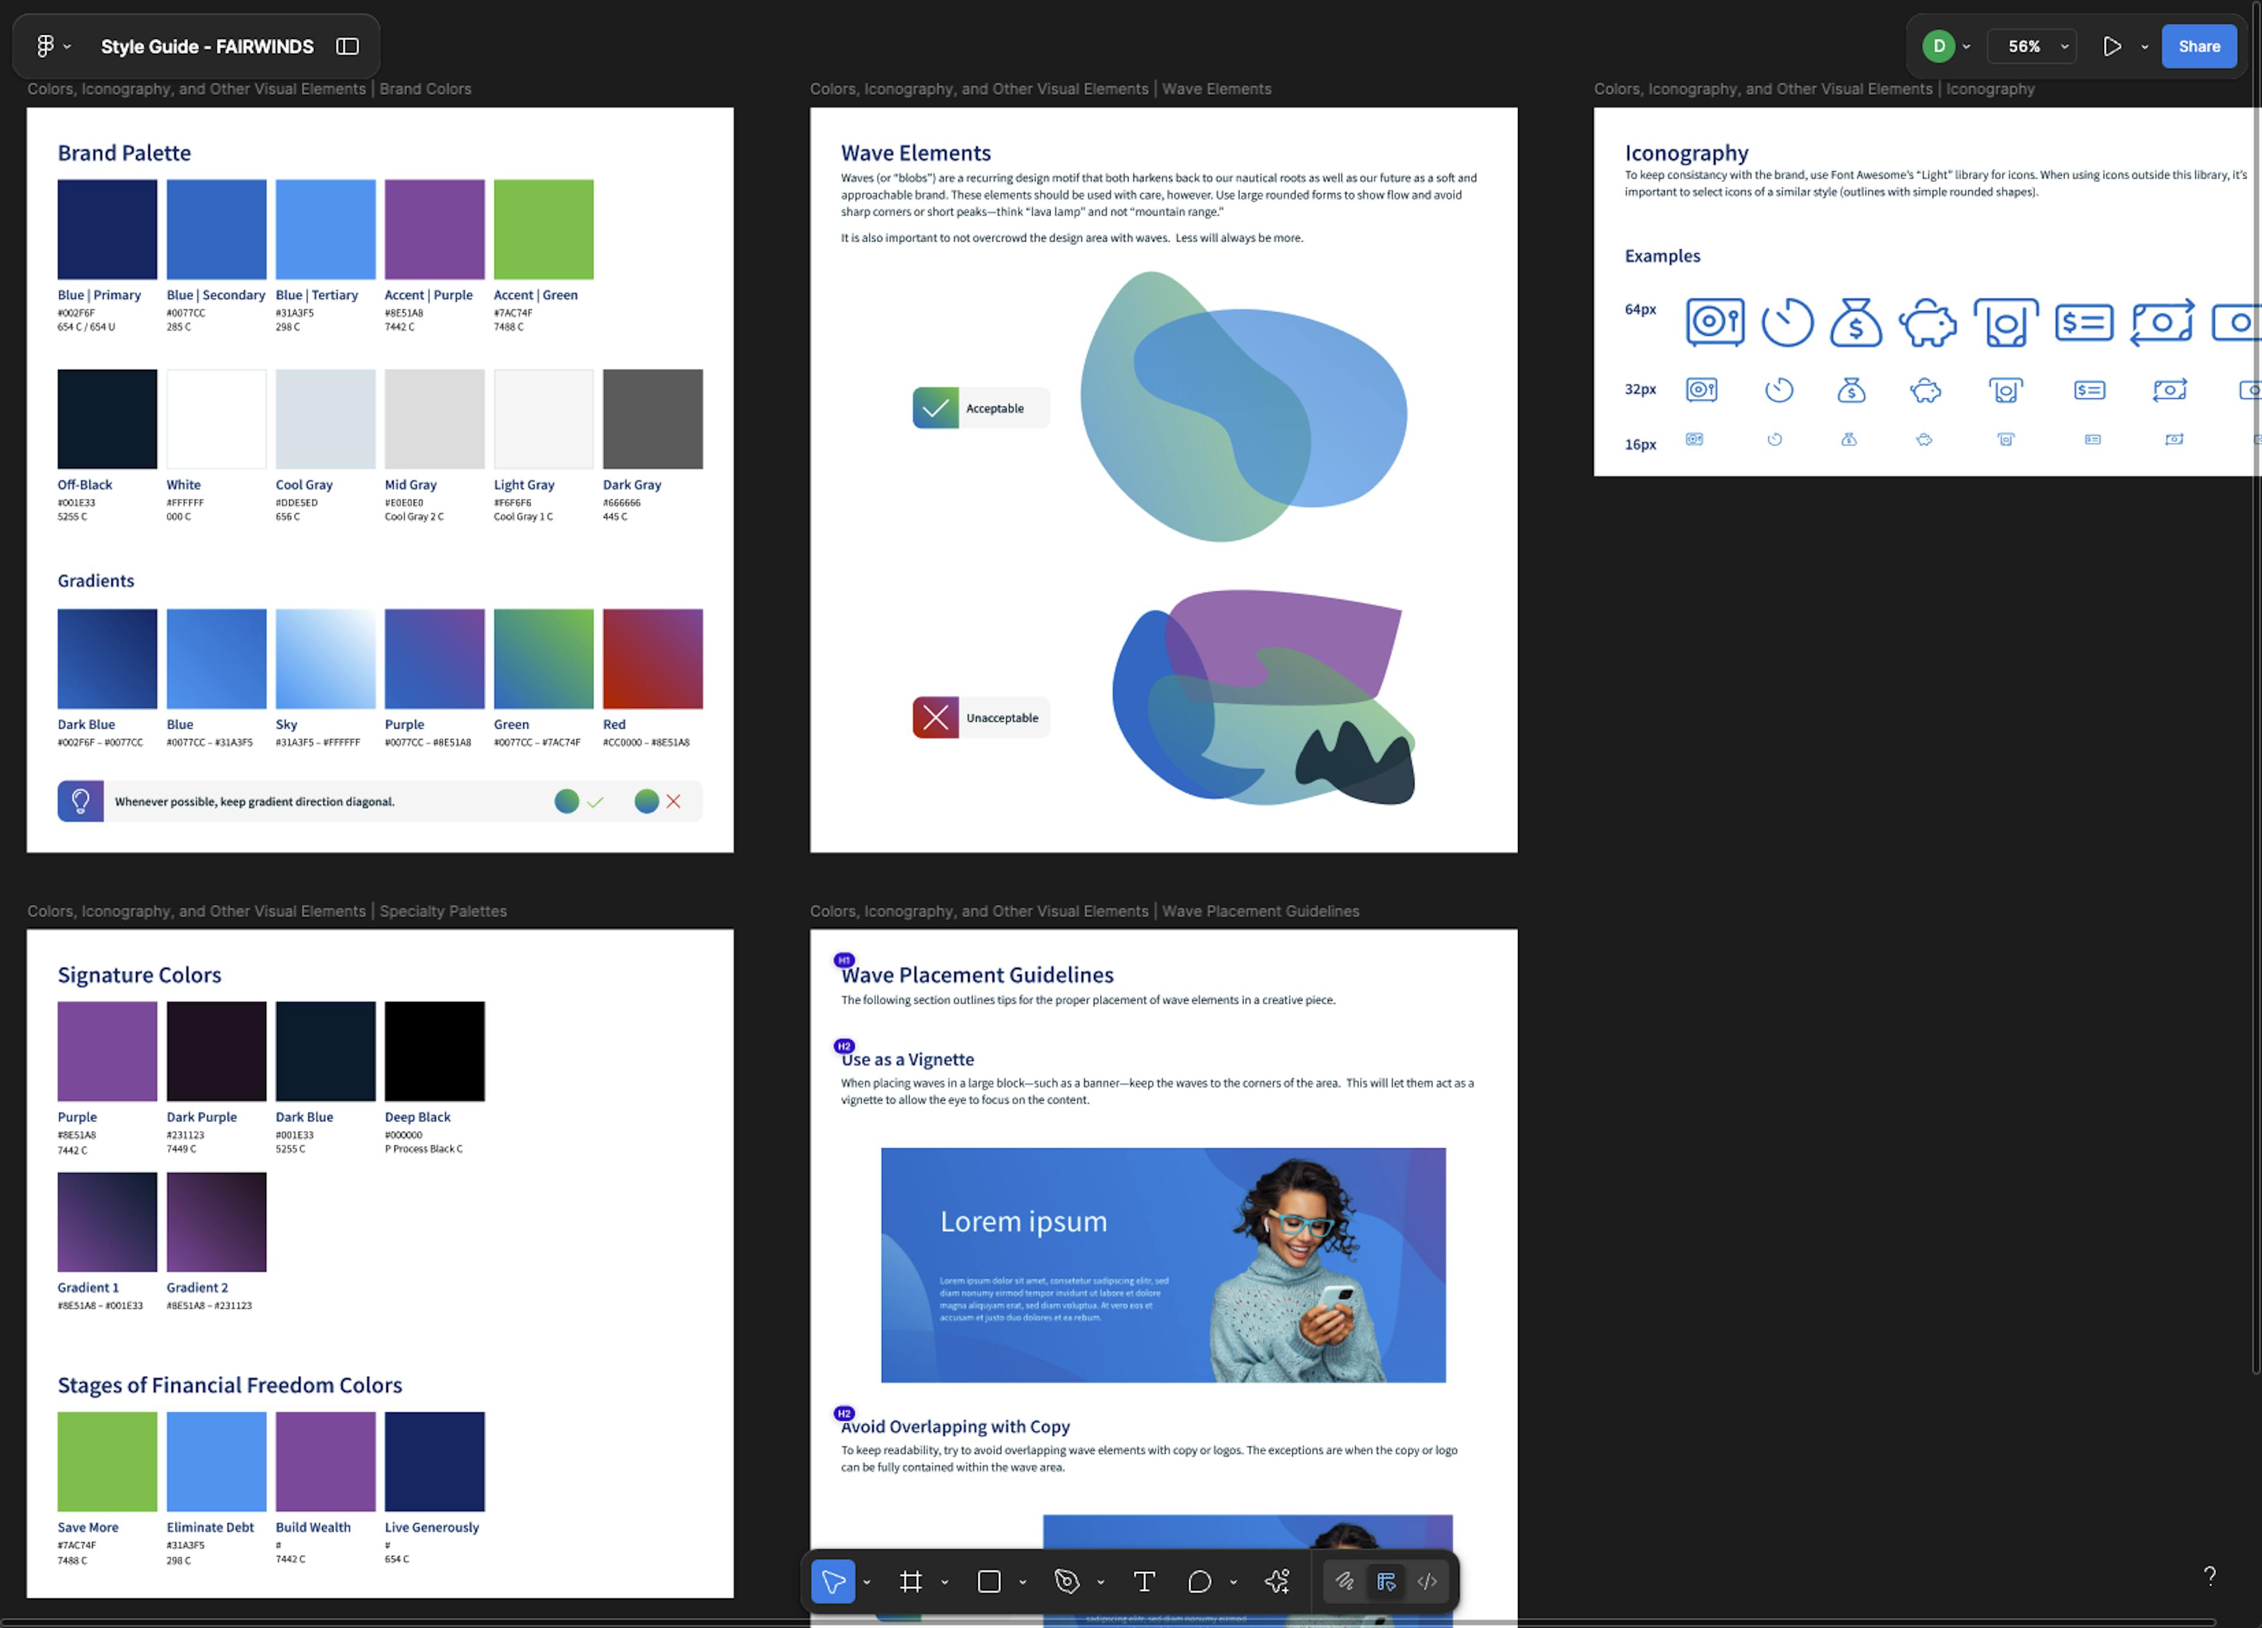This screenshot has width=2262, height=1628.
Task: Open the user avatar D menu
Action: tap(1946, 46)
